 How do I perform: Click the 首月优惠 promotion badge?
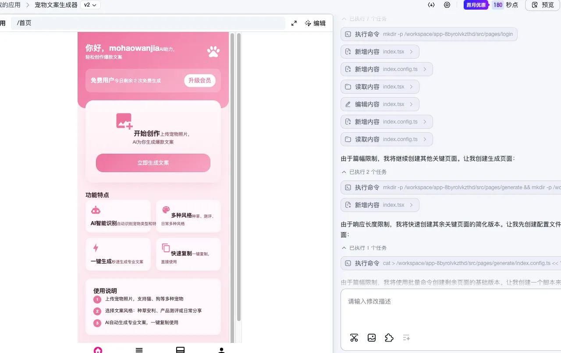476,5
